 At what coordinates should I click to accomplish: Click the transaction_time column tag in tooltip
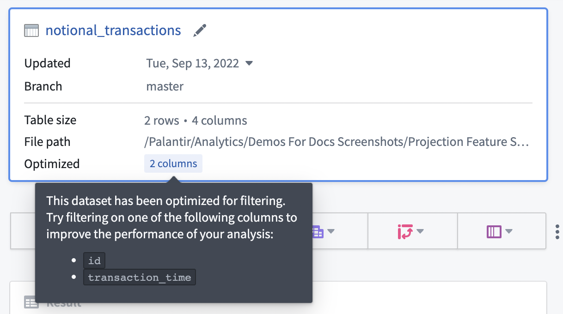140,277
